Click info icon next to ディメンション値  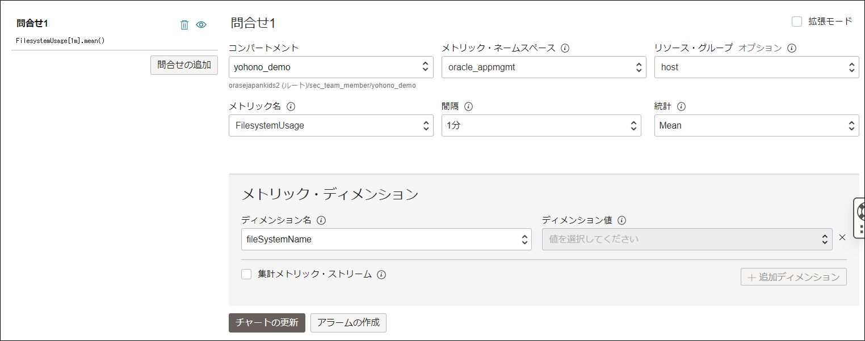point(622,220)
